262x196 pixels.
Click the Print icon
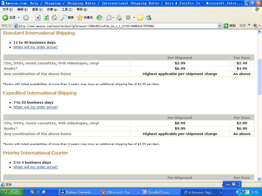tap(119, 18)
